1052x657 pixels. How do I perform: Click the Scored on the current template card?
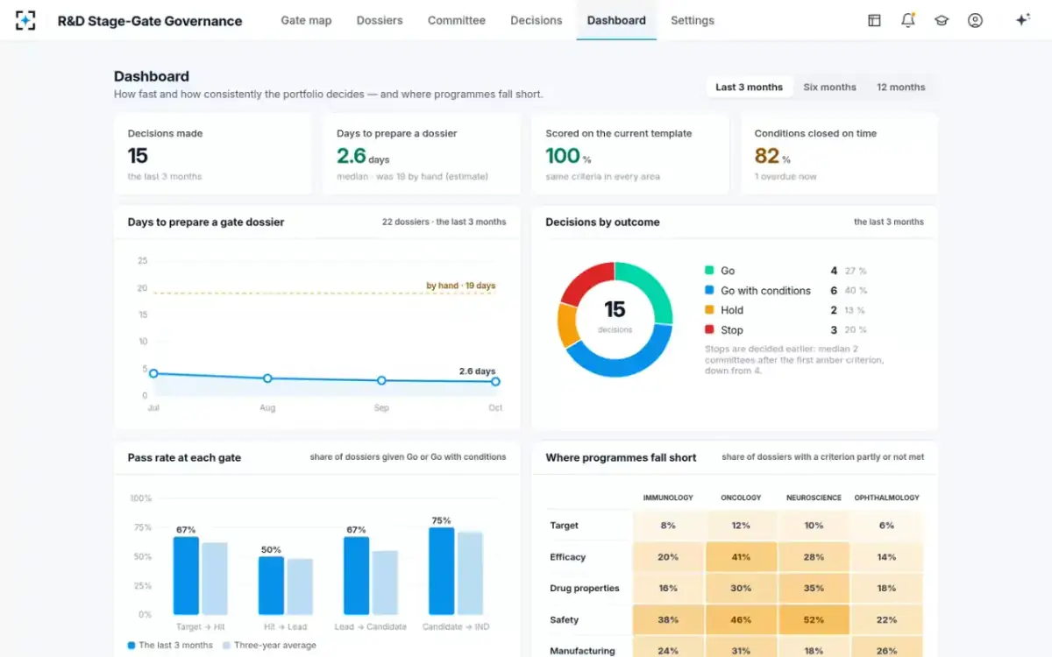(x=630, y=154)
